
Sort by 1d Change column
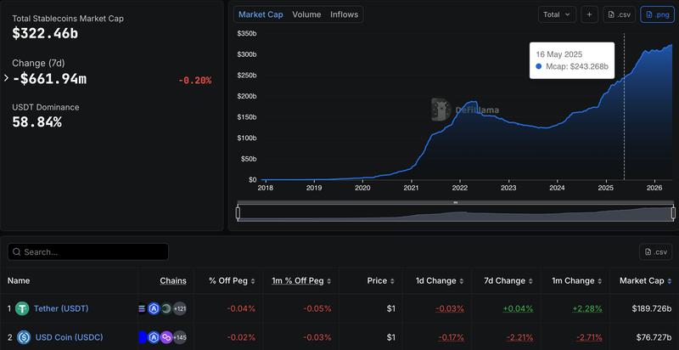click(x=440, y=280)
